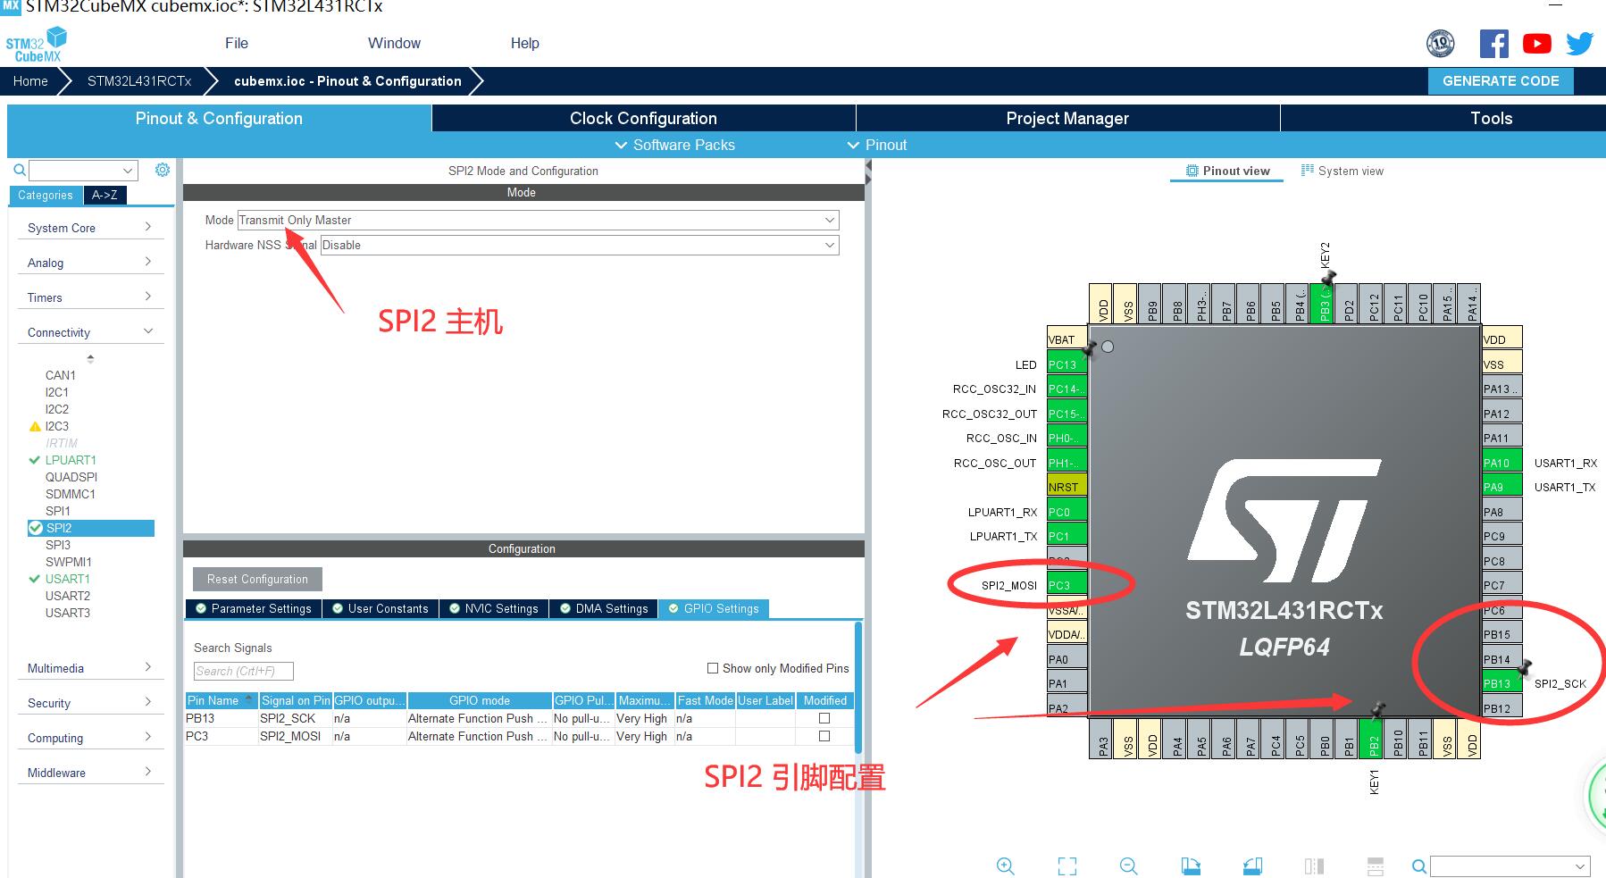1606x878 pixels.
Task: Click the zoom in icon below pinout
Action: coord(1005,865)
